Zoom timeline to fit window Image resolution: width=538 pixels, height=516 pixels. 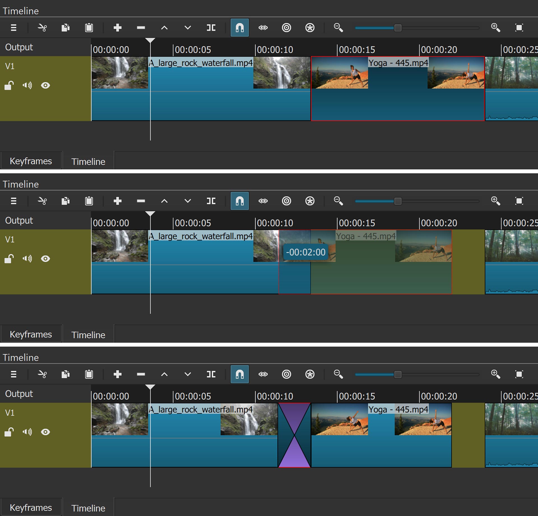519,27
